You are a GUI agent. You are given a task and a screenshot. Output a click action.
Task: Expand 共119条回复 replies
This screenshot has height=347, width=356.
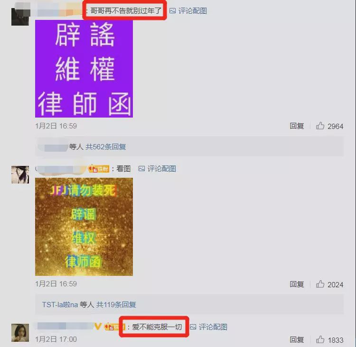(x=116, y=304)
